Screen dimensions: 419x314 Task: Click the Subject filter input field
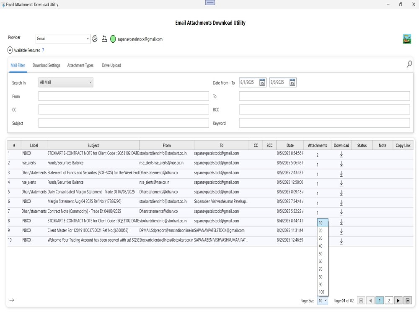coord(124,123)
